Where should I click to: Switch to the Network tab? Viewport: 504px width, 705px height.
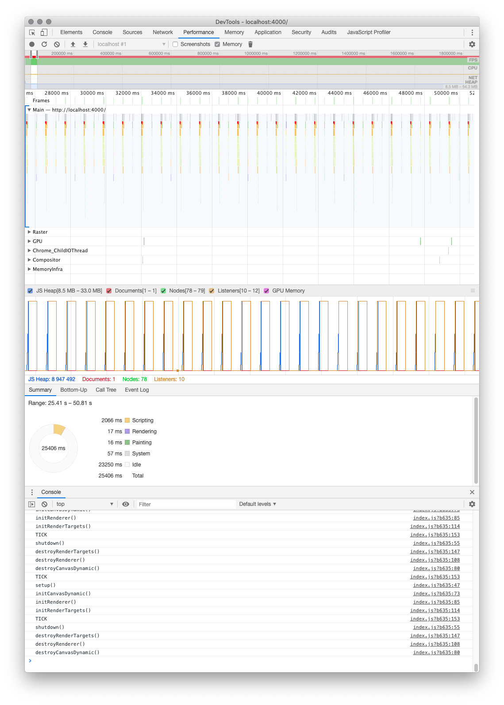pyautogui.click(x=163, y=32)
